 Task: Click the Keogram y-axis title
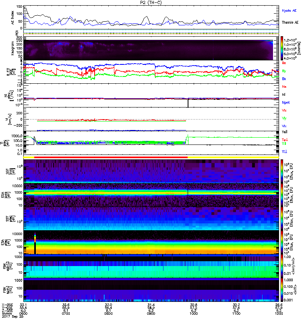(x=12, y=48)
